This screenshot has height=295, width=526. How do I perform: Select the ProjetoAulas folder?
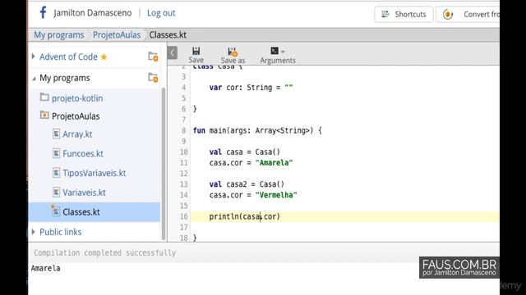tap(76, 116)
